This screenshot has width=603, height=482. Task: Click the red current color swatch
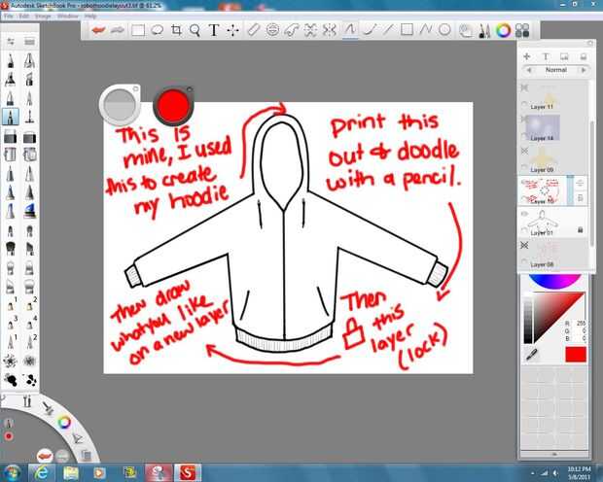click(x=575, y=355)
